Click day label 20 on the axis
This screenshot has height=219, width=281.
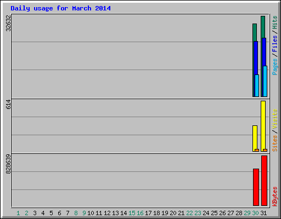pos(173,213)
